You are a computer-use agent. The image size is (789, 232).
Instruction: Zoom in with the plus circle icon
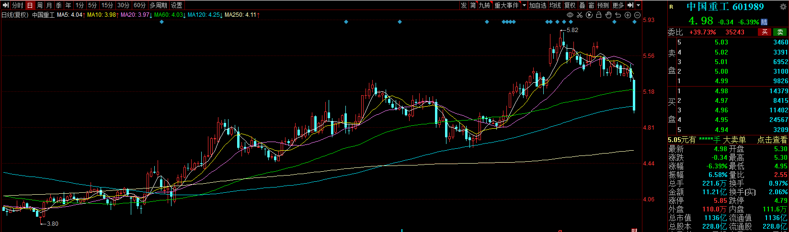(x=628, y=15)
